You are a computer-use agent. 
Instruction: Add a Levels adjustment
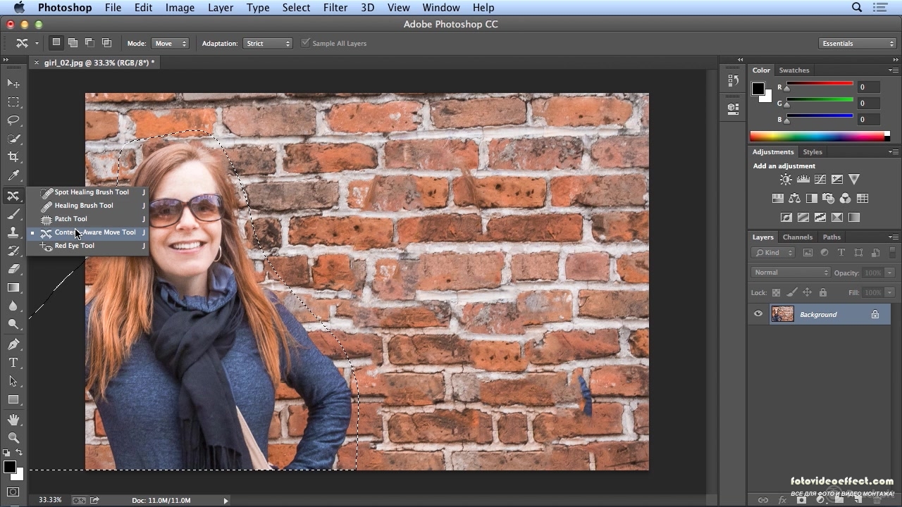pos(803,180)
